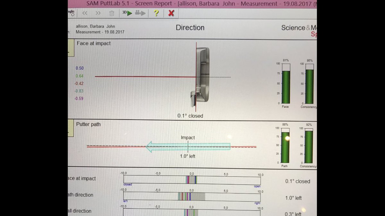The image size is (385, 216).
Task: Click the 'SAM PuttLab 5.1' window title bar
Action: [193, 4]
